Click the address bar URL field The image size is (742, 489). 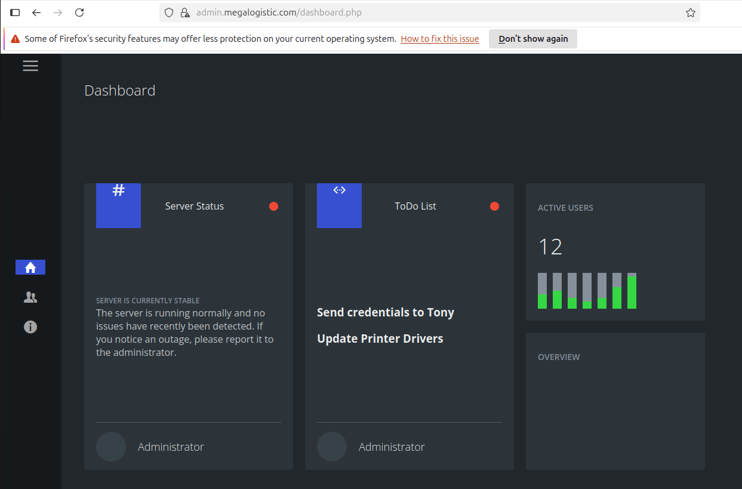[430, 13]
